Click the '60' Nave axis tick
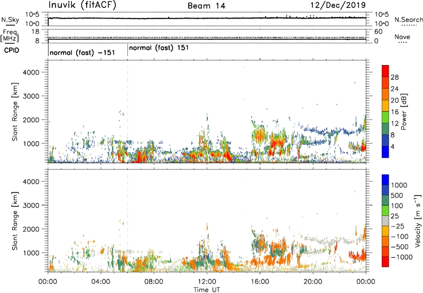This screenshot has width=423, height=293. coord(378,32)
